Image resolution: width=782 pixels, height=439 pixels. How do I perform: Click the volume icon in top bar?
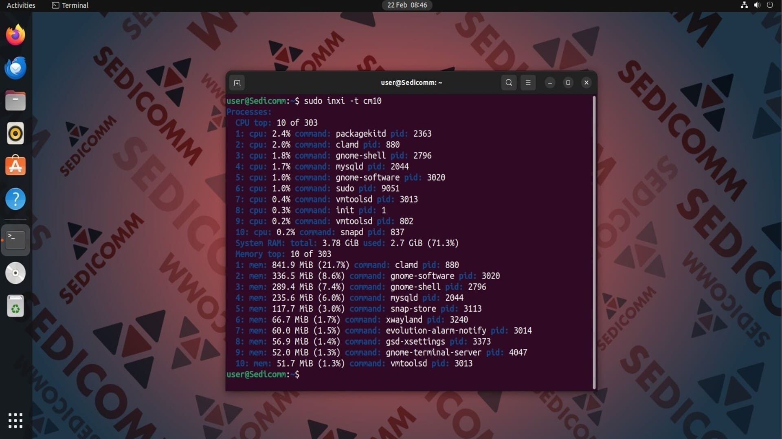point(757,5)
